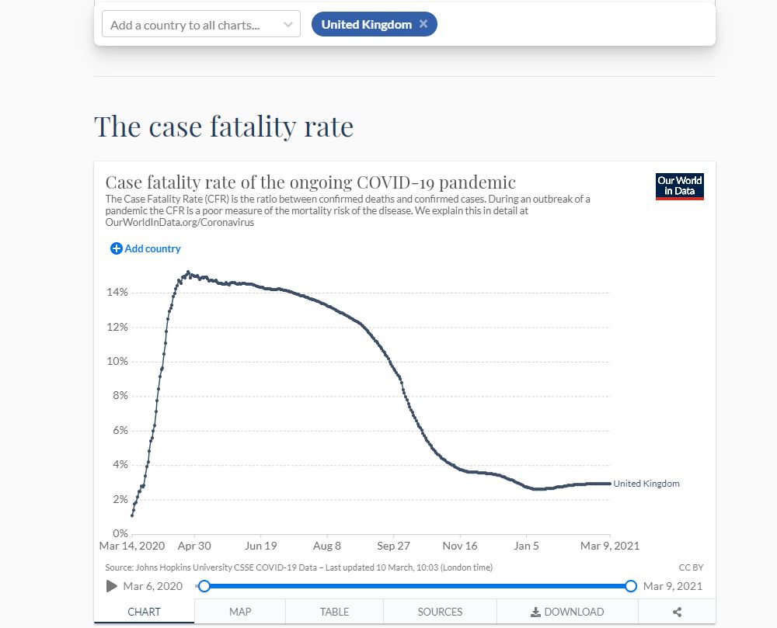Screen dimensions: 777x628
Task: Click the share icon
Action: click(677, 612)
